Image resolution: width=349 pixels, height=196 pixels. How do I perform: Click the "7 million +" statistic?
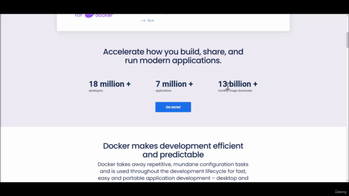point(174,84)
